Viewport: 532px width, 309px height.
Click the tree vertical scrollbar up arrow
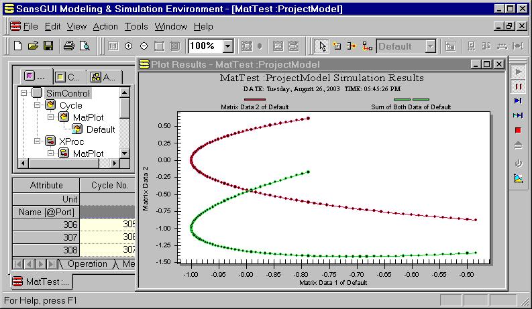(125, 93)
